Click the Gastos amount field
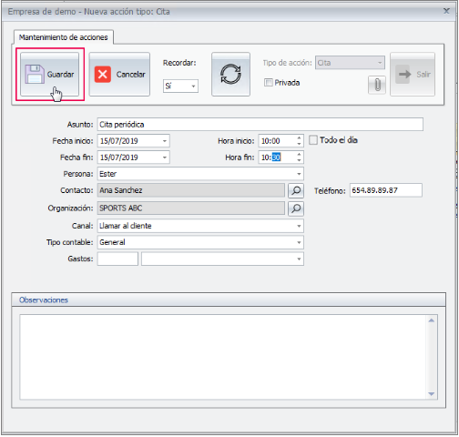This screenshot has height=437, width=459. click(x=117, y=259)
